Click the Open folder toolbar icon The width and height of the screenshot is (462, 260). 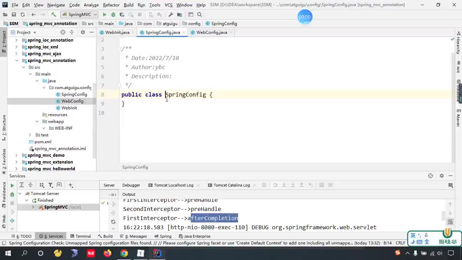point(5,15)
